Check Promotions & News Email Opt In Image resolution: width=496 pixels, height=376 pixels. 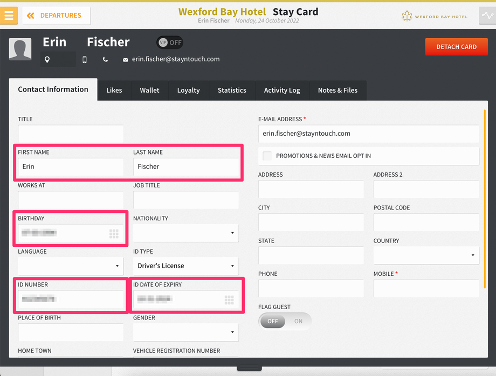point(267,156)
